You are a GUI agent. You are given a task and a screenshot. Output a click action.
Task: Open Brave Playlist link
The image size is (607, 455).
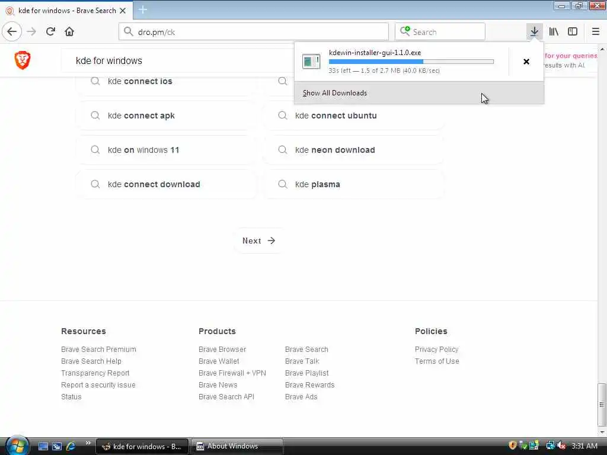[306, 373]
